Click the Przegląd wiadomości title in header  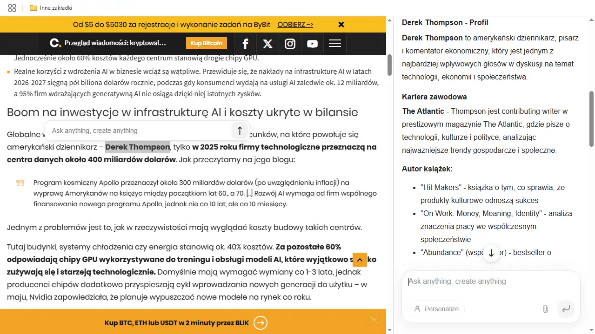pos(115,43)
